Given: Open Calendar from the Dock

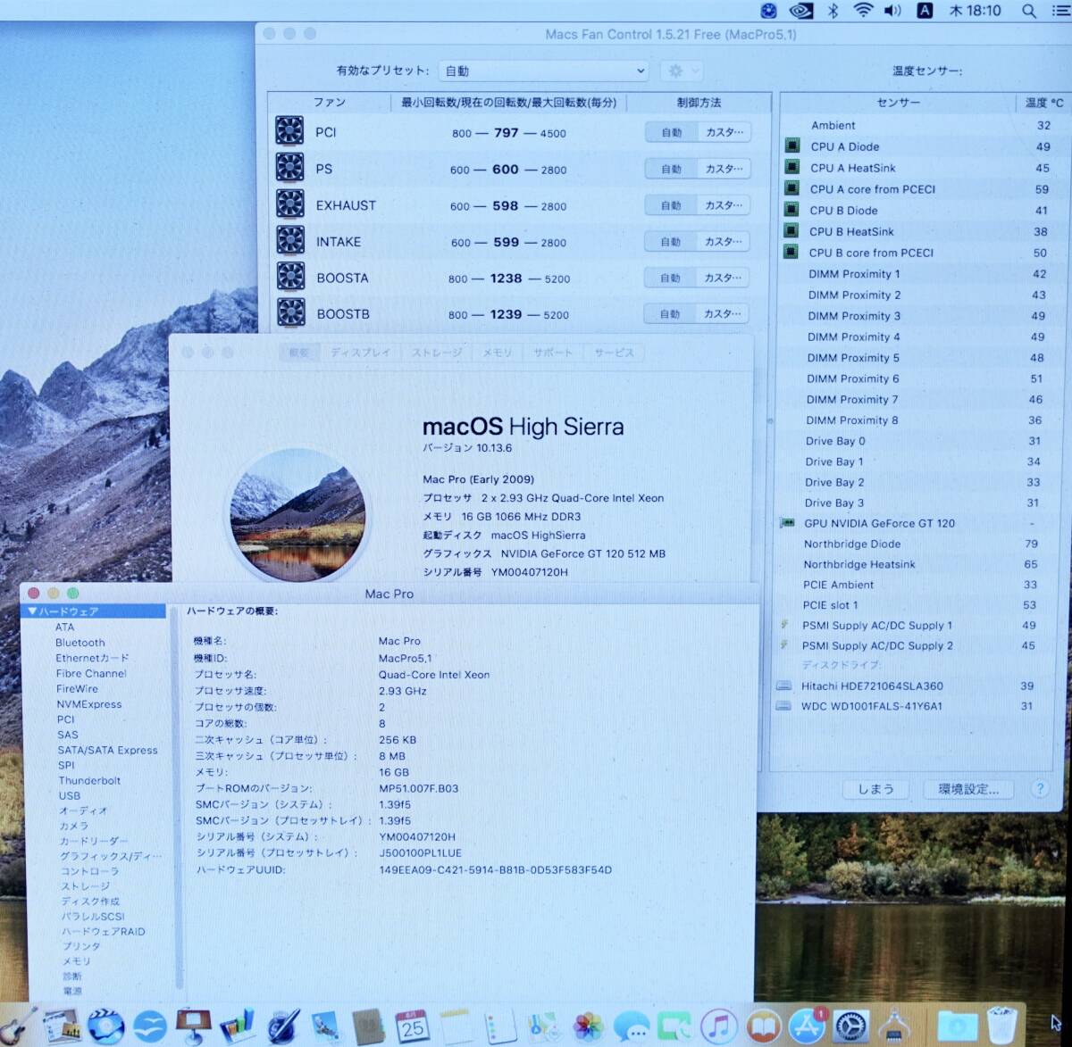Looking at the screenshot, I should click(x=412, y=1026).
